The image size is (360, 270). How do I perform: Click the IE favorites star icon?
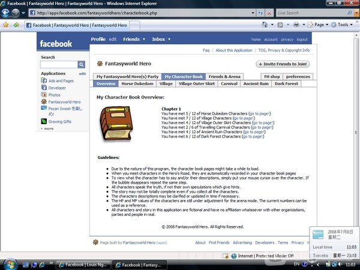(x=6, y=25)
